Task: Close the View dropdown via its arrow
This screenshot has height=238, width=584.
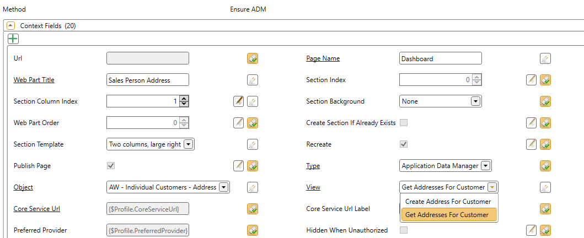Action: [492, 187]
